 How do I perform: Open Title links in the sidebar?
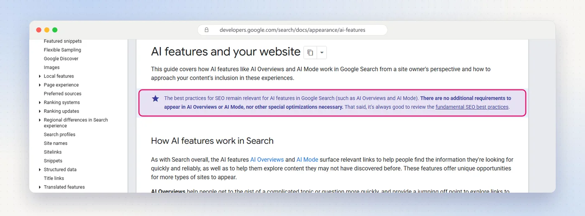[54, 178]
